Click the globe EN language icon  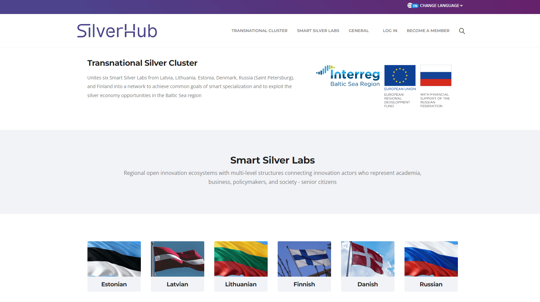tap(413, 6)
